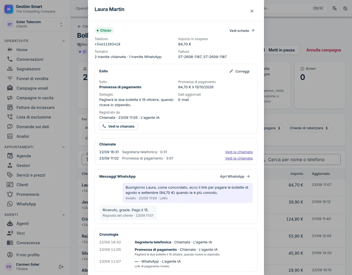Click Vedi scheda link

click(x=242, y=31)
